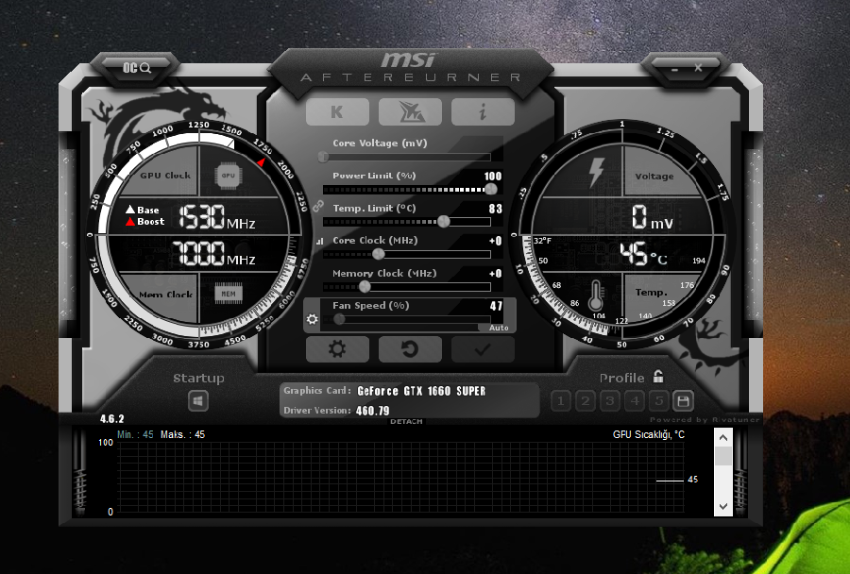
Task: Click the Core Voltage slider
Action: coord(406,157)
